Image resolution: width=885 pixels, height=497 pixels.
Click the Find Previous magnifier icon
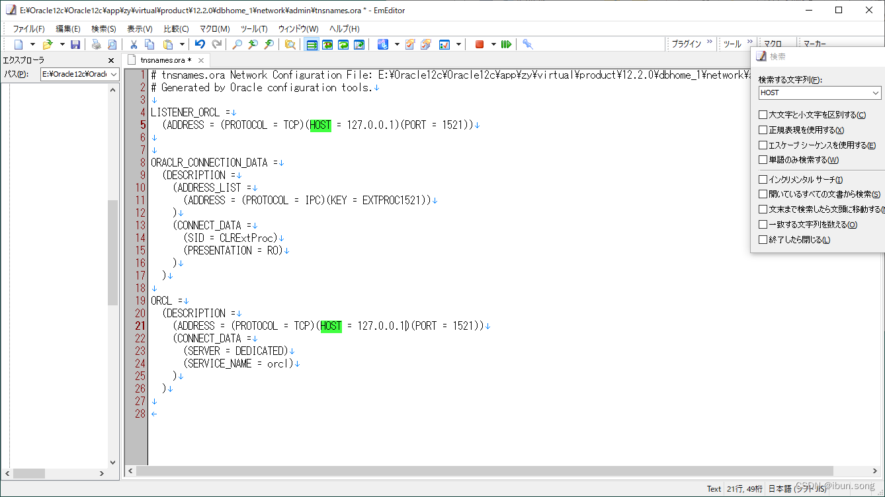coord(269,44)
